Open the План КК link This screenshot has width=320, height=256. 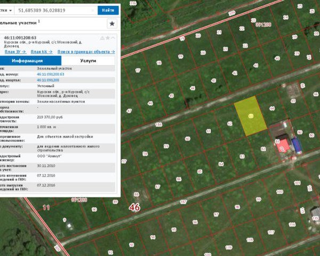42,52
